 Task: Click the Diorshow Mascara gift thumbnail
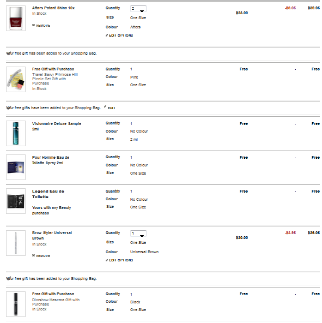click(16, 304)
